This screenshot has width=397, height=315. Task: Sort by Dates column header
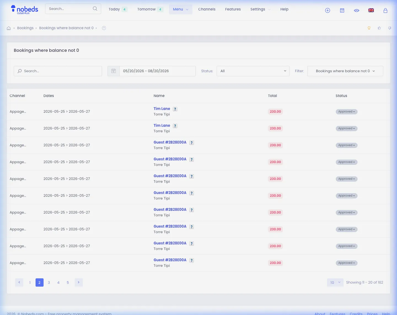click(x=49, y=96)
